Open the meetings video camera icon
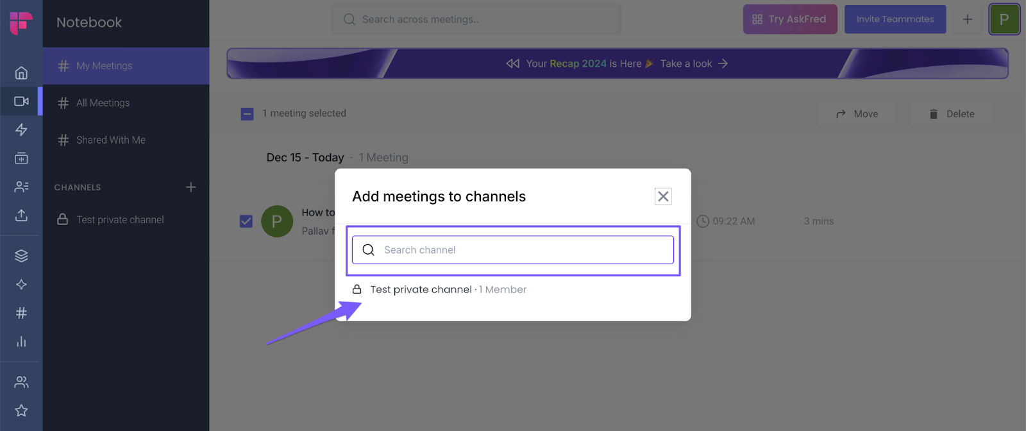1026x431 pixels. point(21,101)
